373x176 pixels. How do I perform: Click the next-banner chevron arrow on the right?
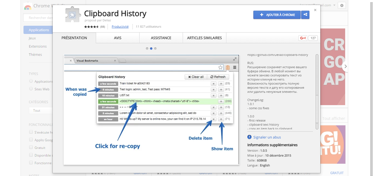[x=345, y=66]
